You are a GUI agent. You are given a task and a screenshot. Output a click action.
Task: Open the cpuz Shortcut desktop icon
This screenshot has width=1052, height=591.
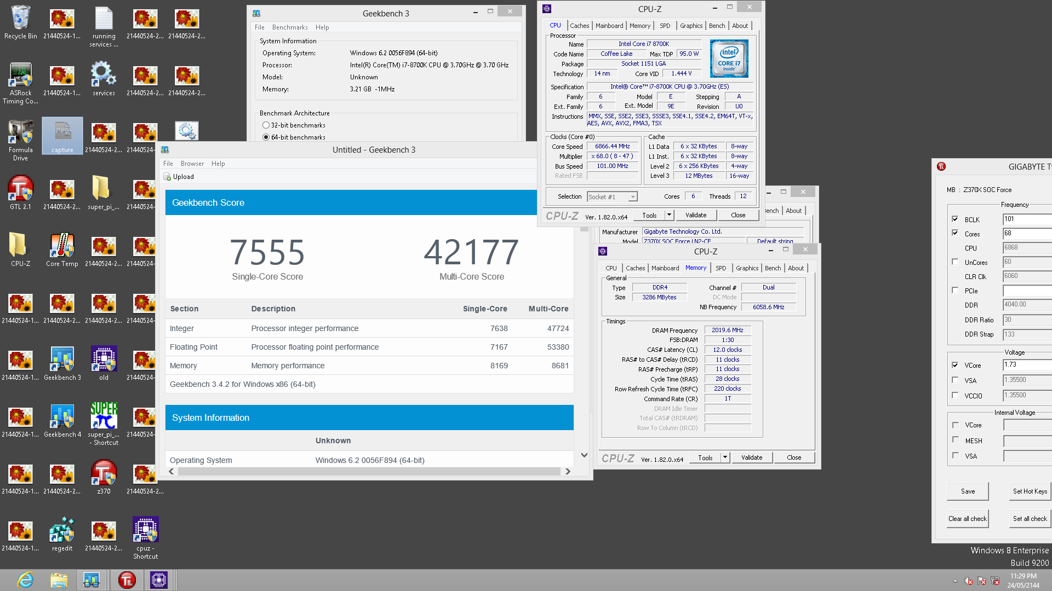(145, 538)
